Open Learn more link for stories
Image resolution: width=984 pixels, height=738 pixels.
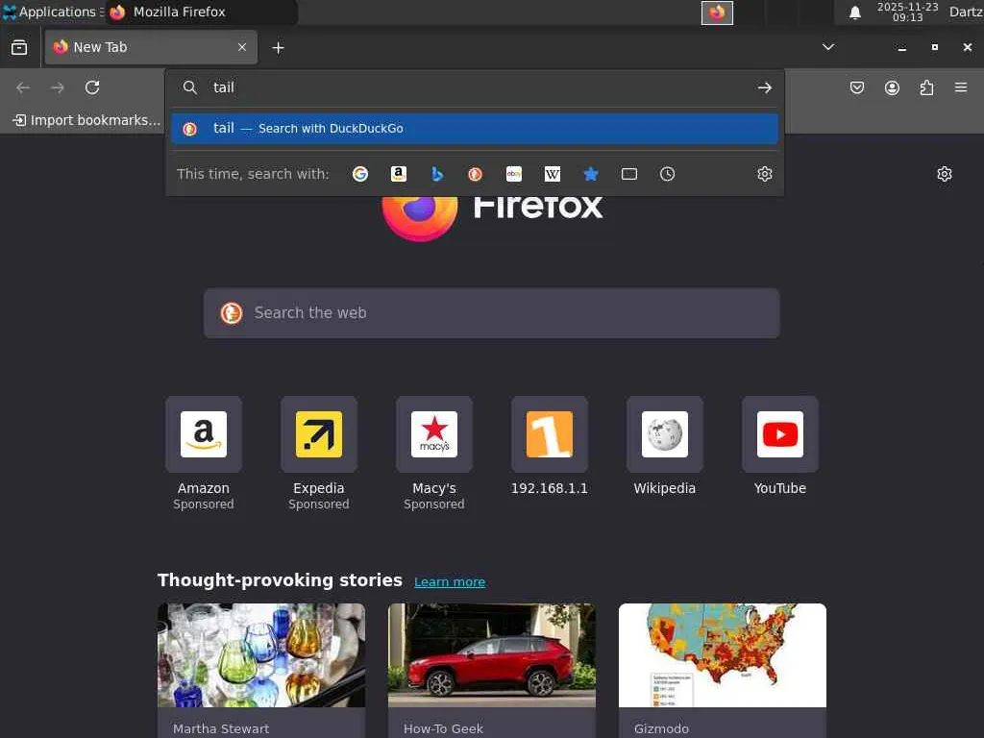tap(450, 581)
